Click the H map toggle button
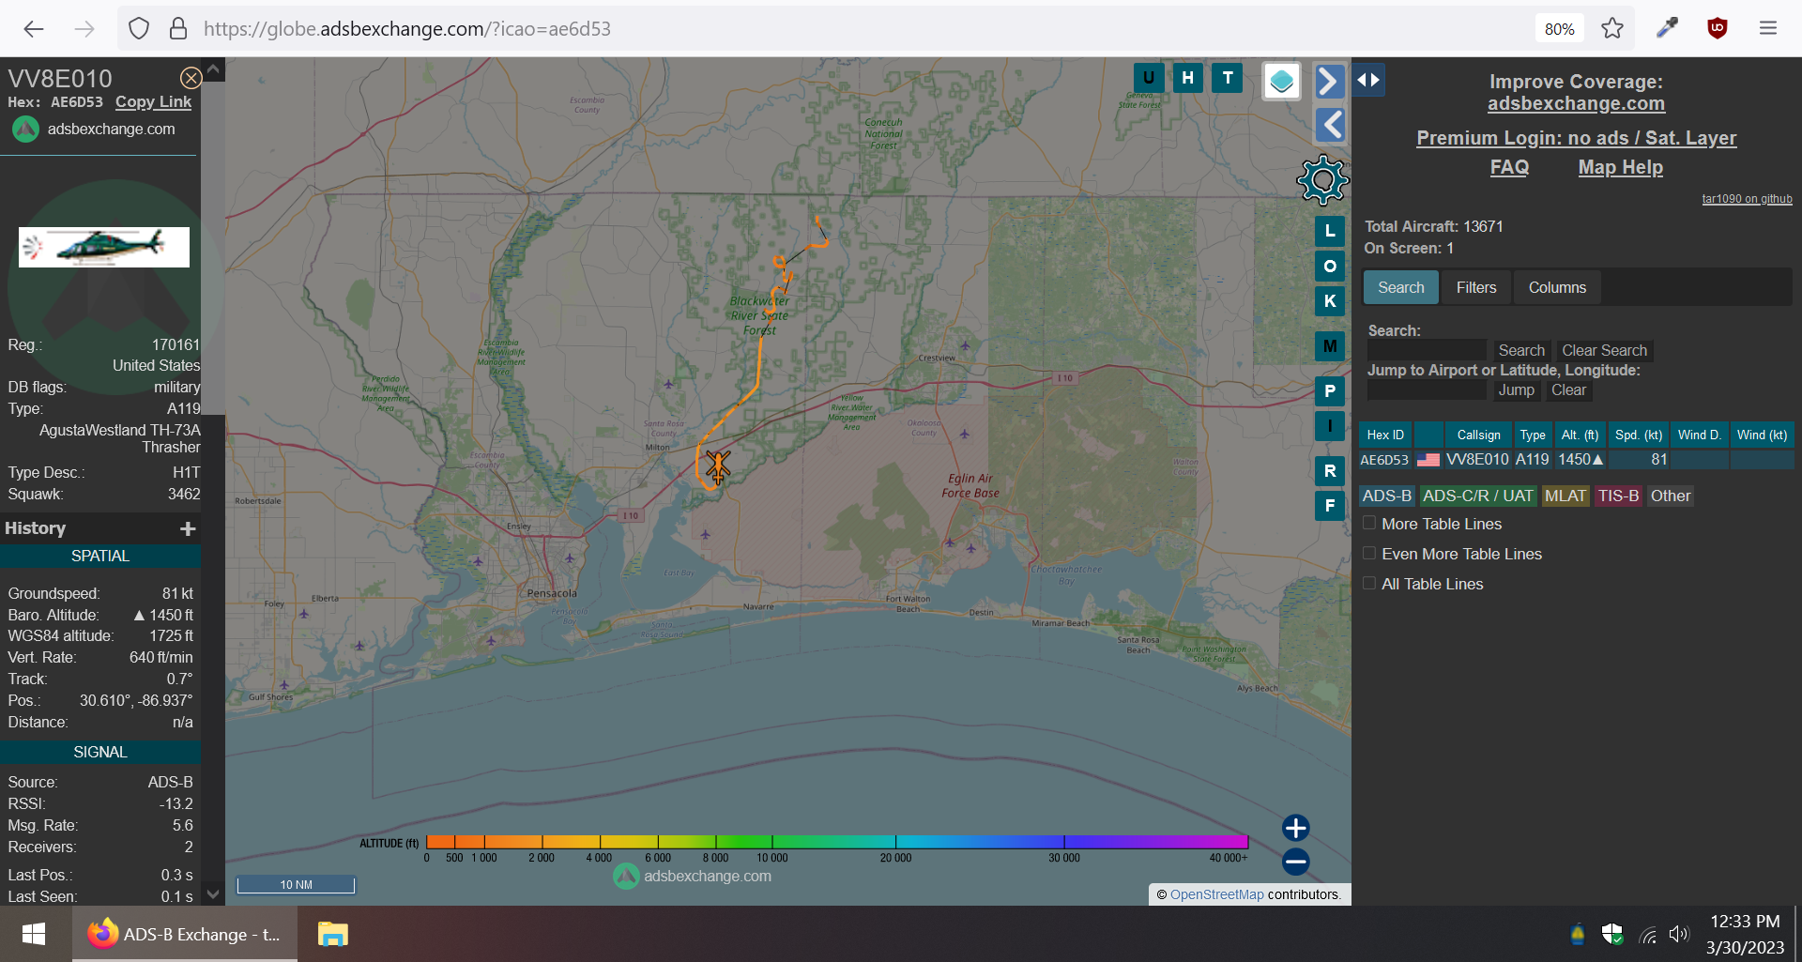The height and width of the screenshot is (962, 1802). (1188, 78)
